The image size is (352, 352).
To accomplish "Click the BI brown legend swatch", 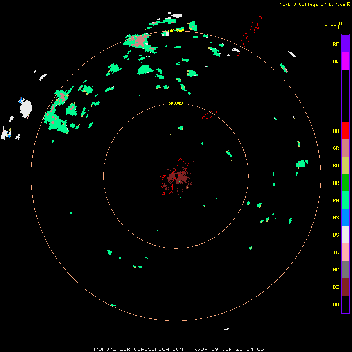I will [x=345, y=287].
